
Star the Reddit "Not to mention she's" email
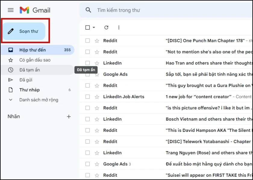[97, 52]
